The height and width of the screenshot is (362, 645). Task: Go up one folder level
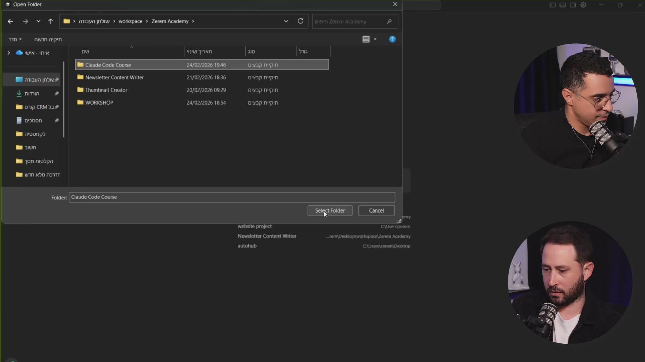[x=51, y=21]
